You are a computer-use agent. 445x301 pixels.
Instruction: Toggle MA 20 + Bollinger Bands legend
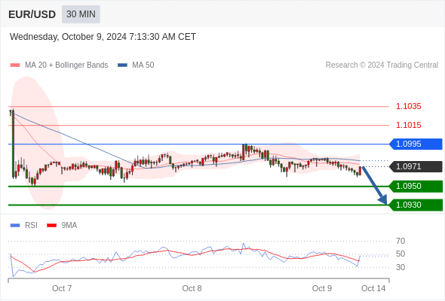[x=59, y=65]
